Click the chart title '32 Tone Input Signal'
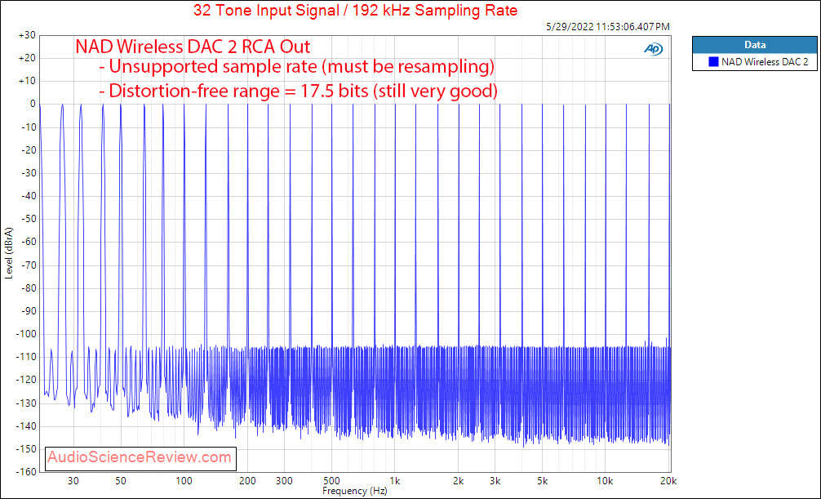Image resolution: width=821 pixels, height=499 pixels. pyautogui.click(x=355, y=10)
